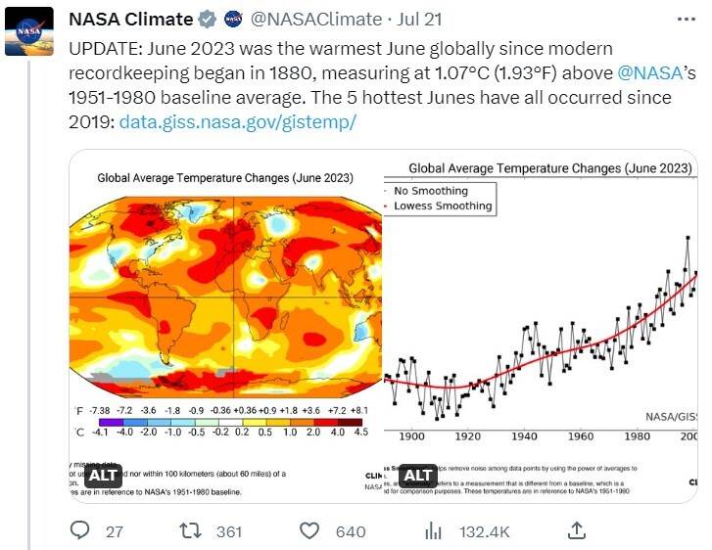Image resolution: width=712 pixels, height=550 pixels.
Task: Click the blue verified badge
Action: [x=208, y=20]
